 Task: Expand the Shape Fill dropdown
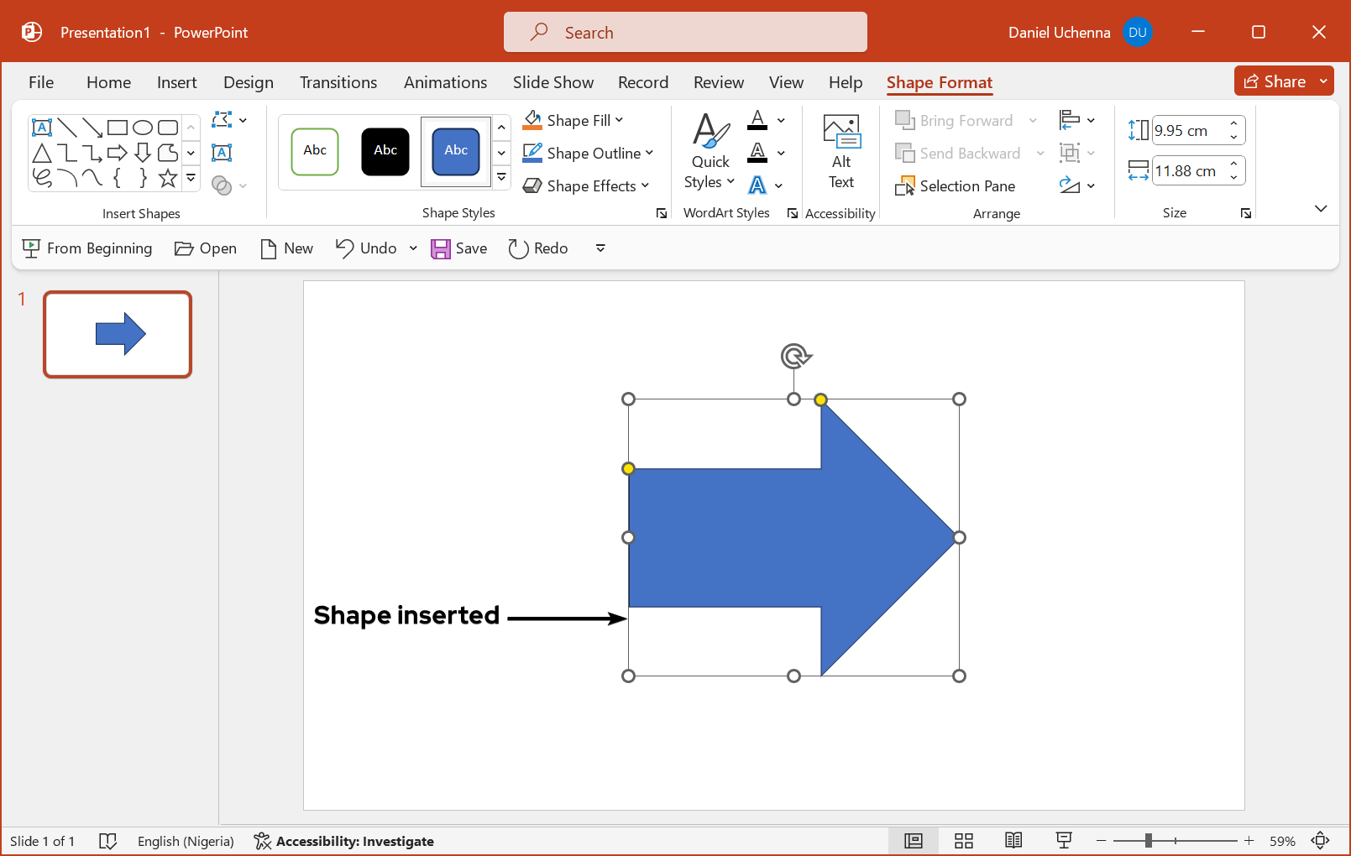click(620, 120)
